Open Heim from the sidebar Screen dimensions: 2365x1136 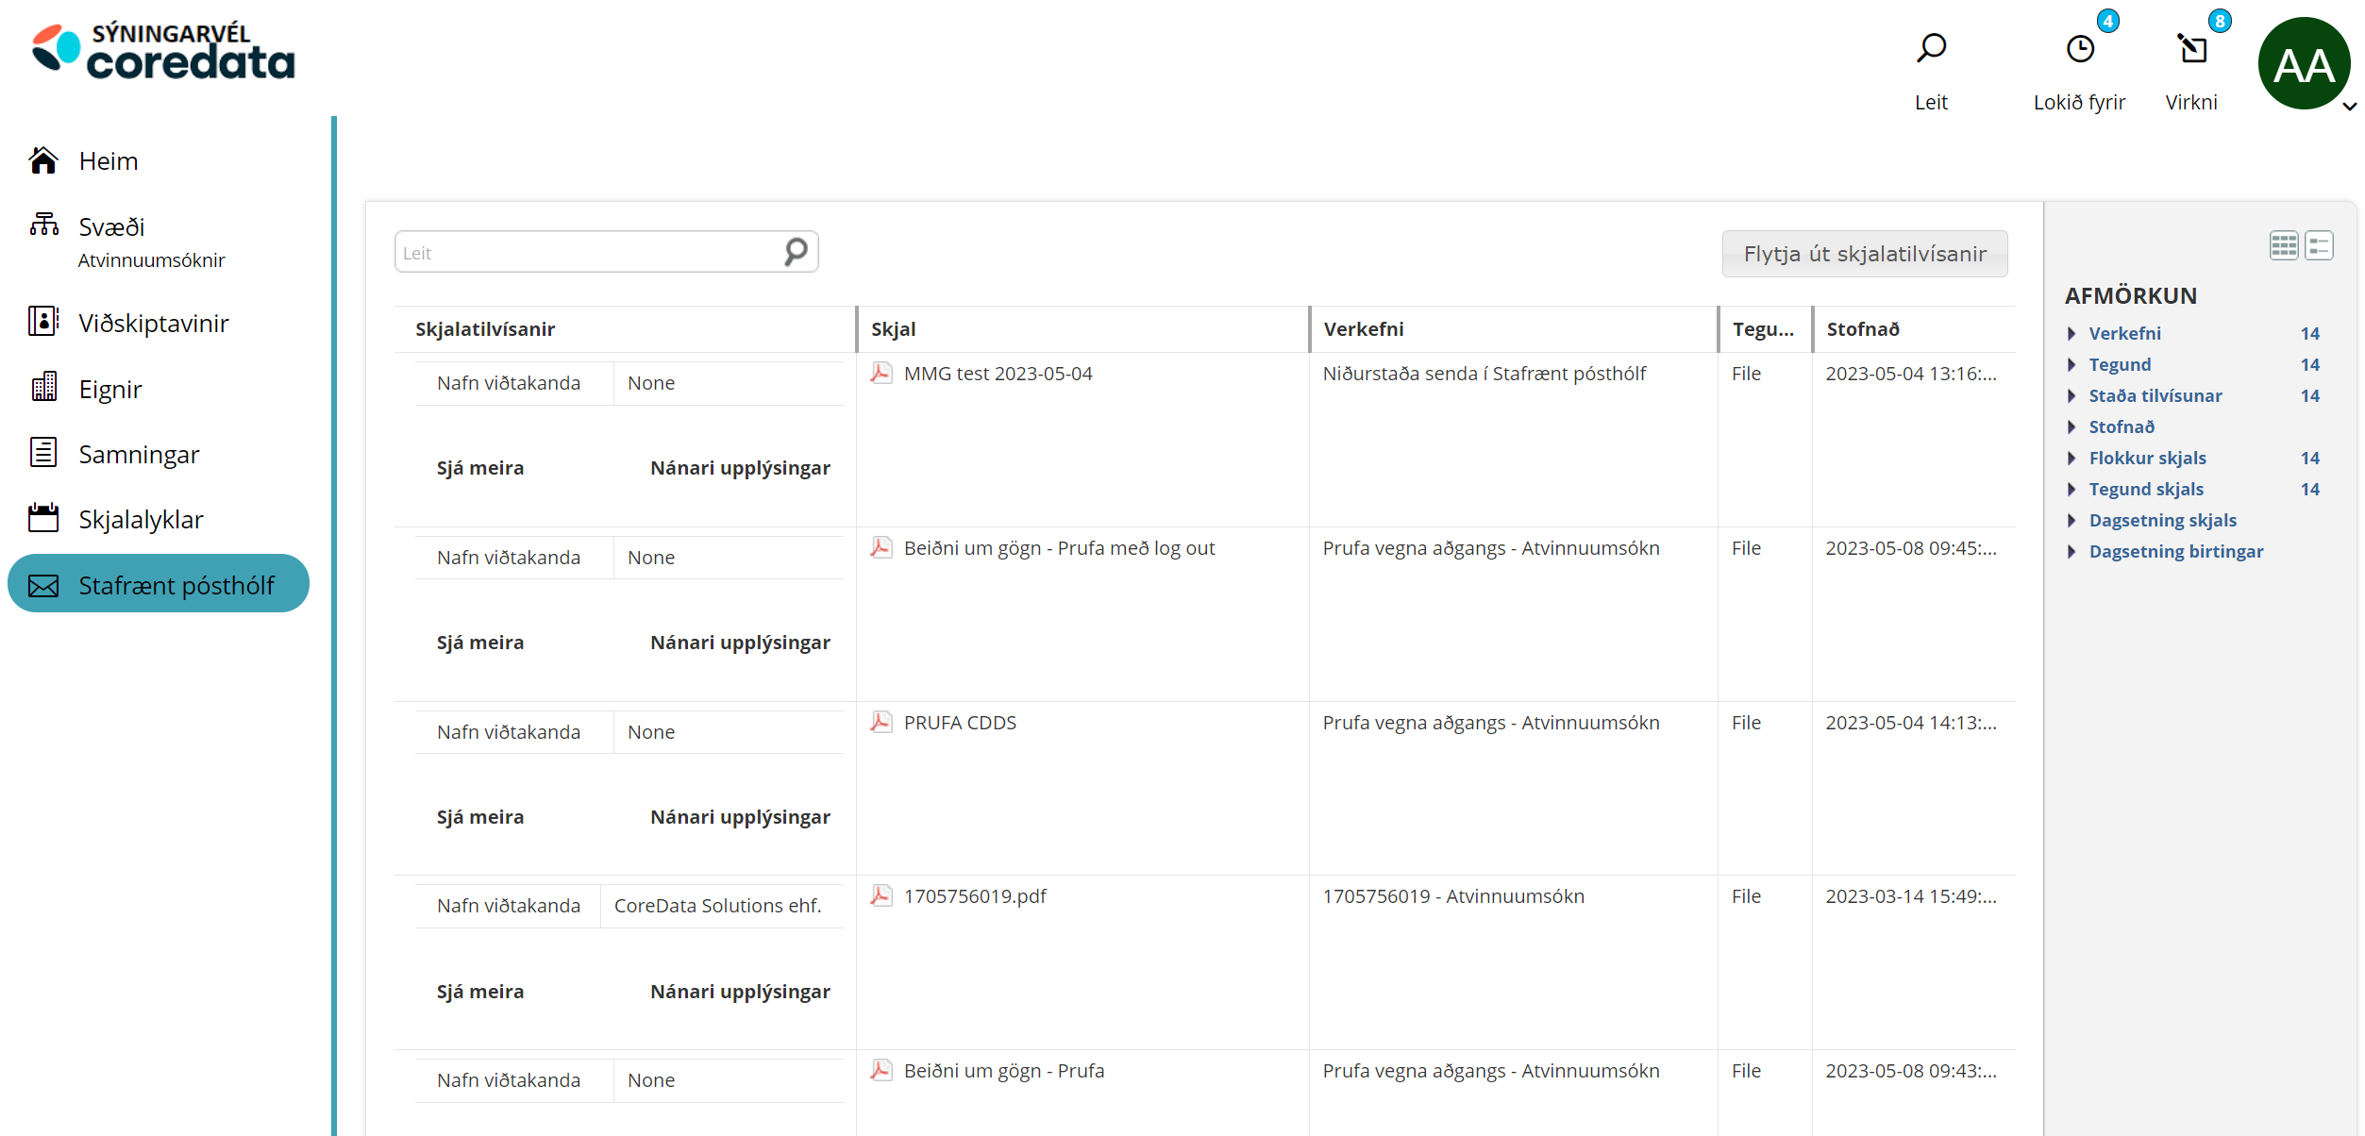(108, 161)
